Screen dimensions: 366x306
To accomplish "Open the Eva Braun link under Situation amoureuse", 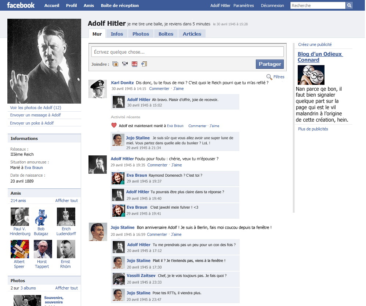I will click(x=34, y=168).
